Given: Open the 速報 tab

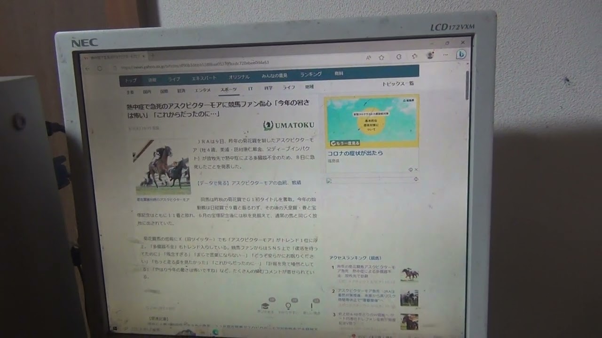Looking at the screenshot, I should point(152,80).
